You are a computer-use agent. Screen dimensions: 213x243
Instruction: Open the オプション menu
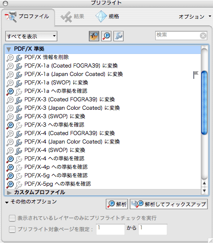point(195,16)
